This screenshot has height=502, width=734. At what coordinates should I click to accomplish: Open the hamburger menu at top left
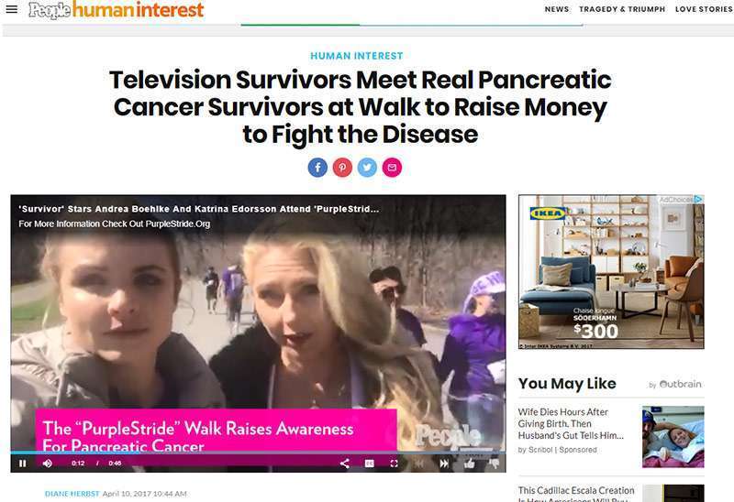(12, 9)
